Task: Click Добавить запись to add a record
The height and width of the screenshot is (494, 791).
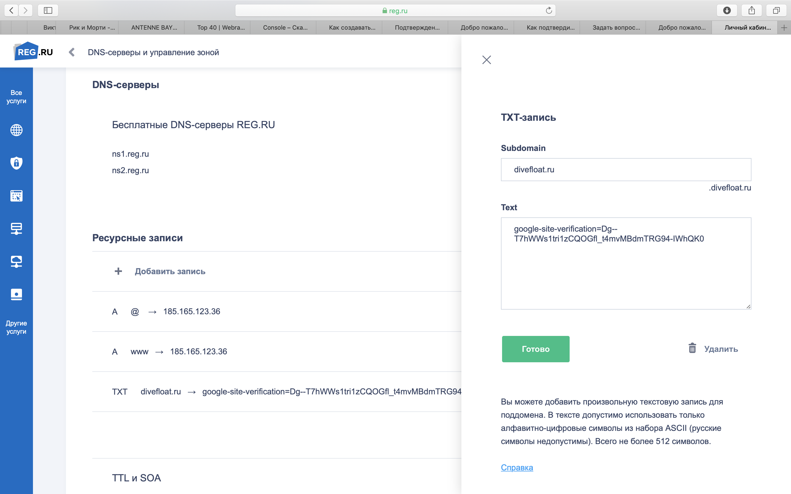Action: pos(170,271)
